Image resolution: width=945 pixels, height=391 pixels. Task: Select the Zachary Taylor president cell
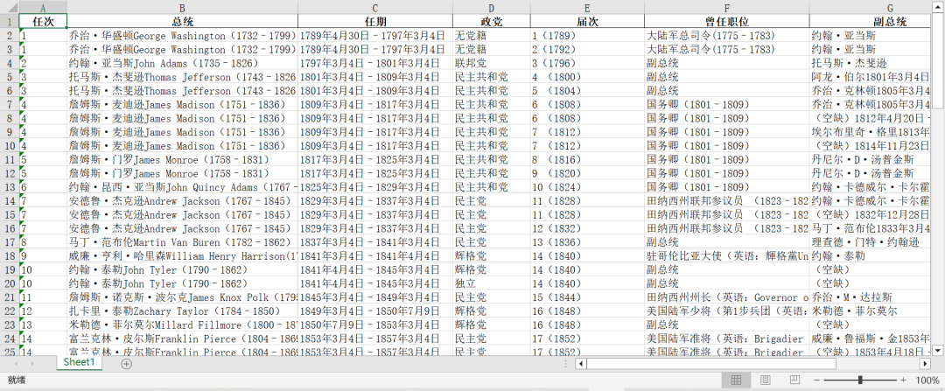(x=182, y=311)
